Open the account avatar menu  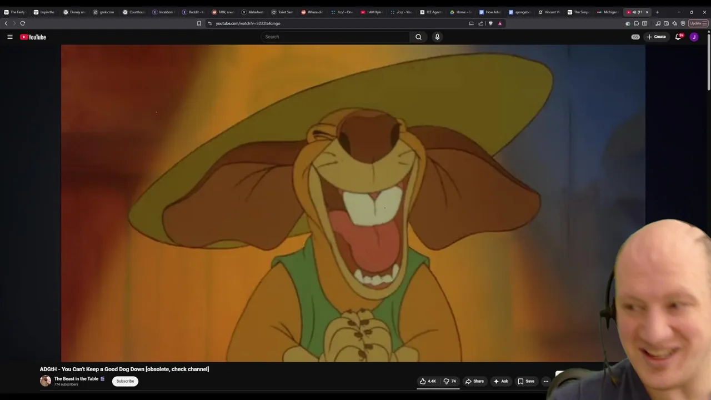pos(694,37)
